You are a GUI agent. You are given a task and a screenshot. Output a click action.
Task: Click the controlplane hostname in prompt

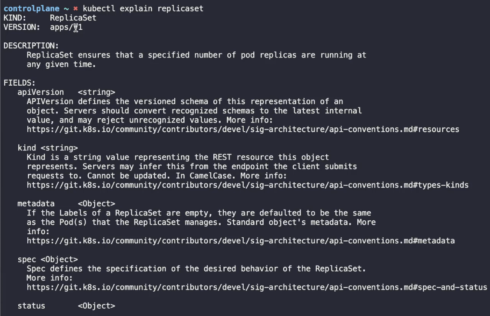pyautogui.click(x=31, y=9)
